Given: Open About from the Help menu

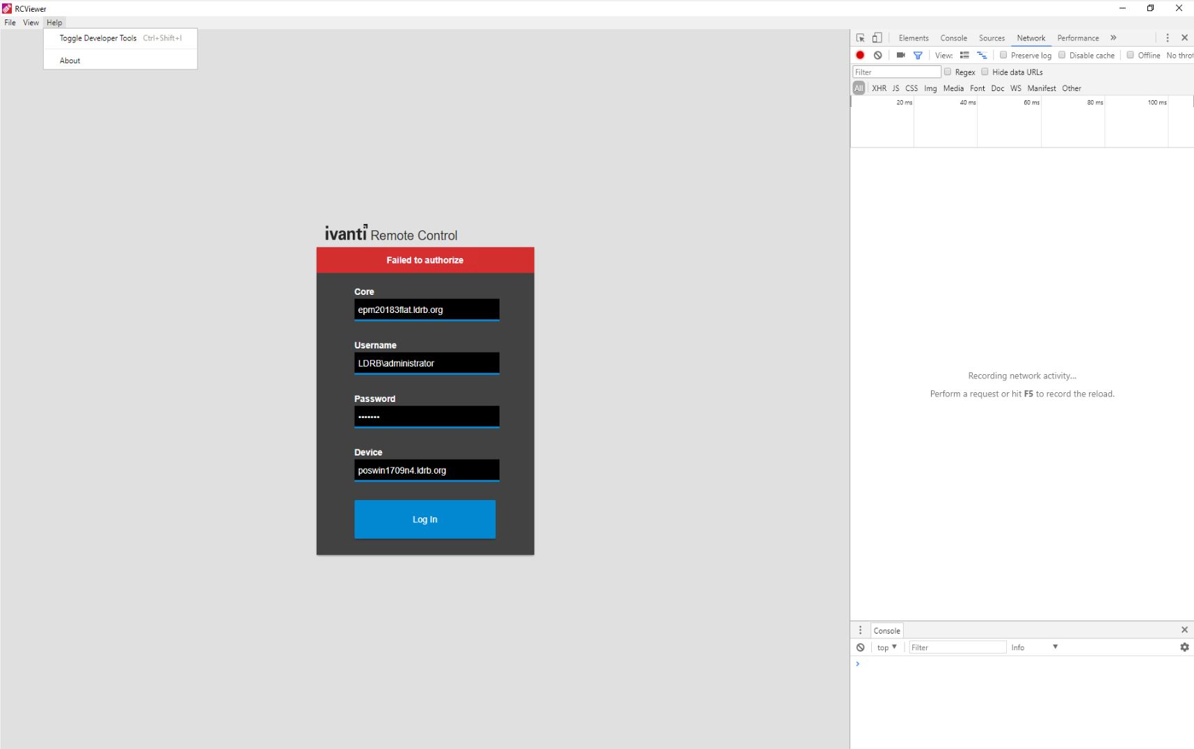Looking at the screenshot, I should pos(70,61).
